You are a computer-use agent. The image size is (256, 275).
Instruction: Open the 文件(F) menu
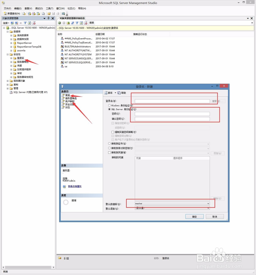(x=7, y=8)
